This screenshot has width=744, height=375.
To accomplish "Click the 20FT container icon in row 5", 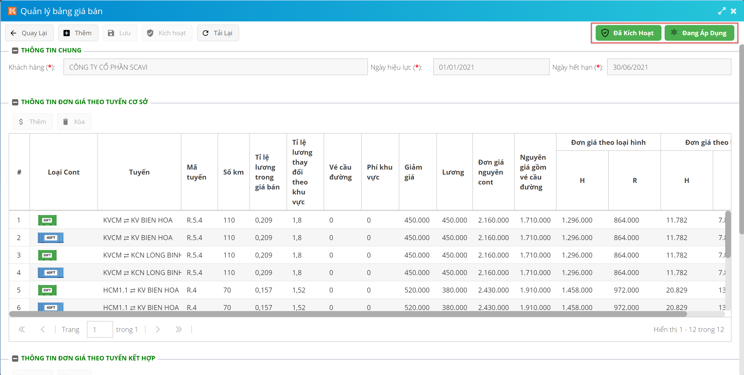I will [47, 290].
